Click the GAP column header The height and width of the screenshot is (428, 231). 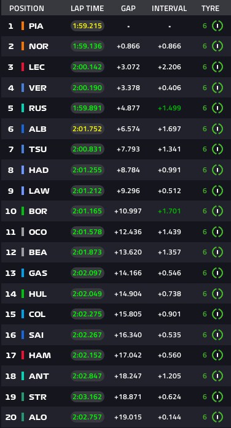128,9
